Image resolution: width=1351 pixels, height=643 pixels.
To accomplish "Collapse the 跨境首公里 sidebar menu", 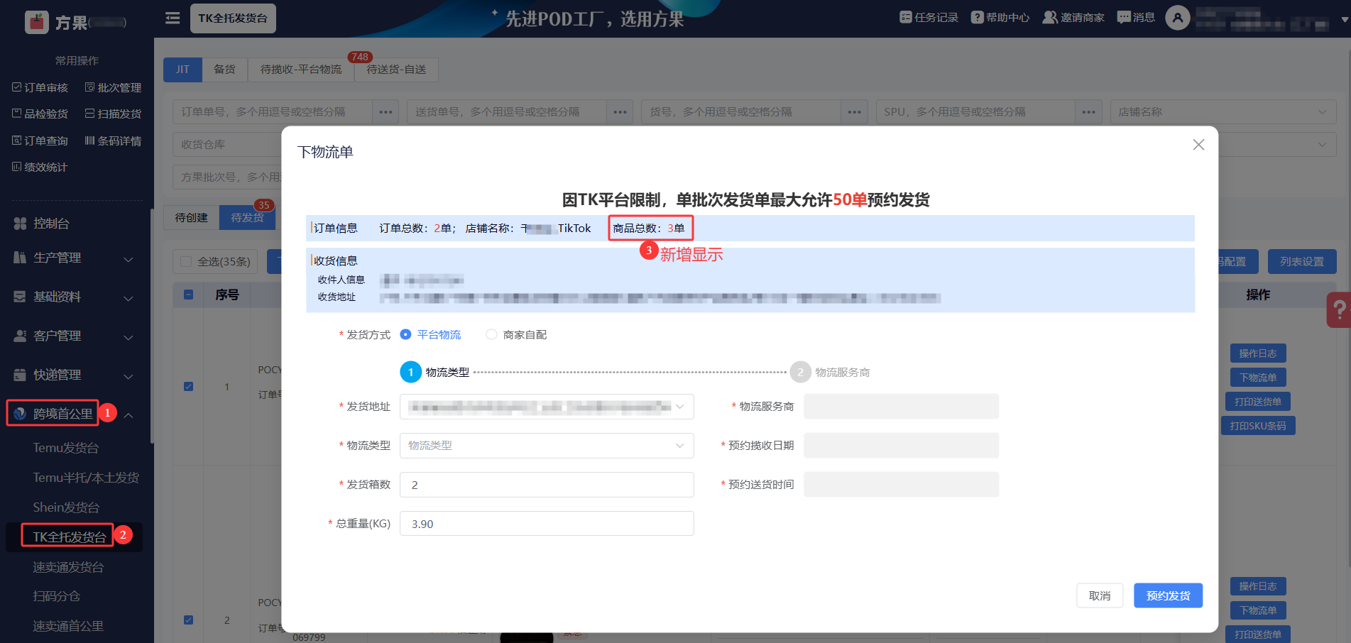I will (x=128, y=414).
